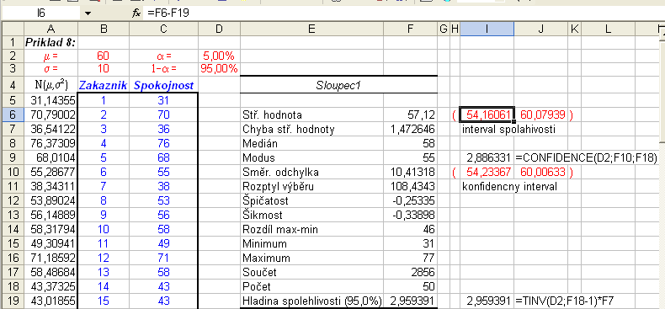Select column I header
Screen dimensions: 665x309
point(487,29)
